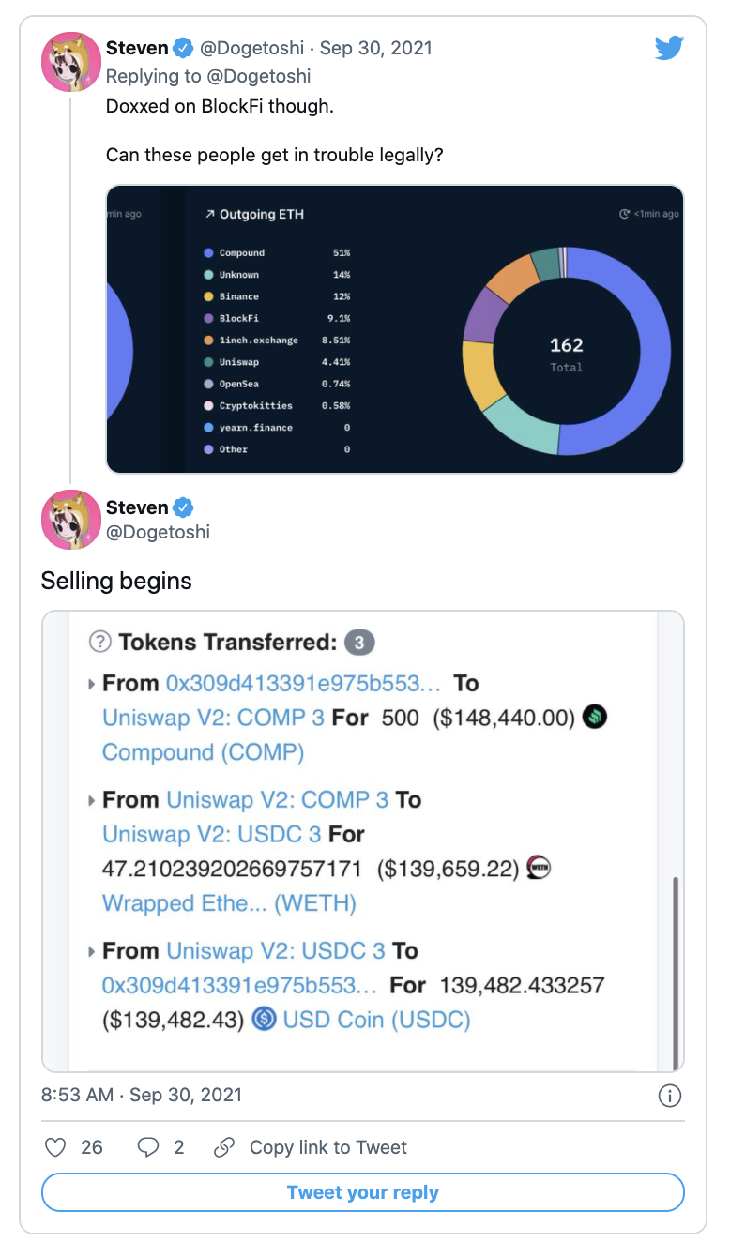Click the Twitter bird logo
730x1257 pixels.
669,49
